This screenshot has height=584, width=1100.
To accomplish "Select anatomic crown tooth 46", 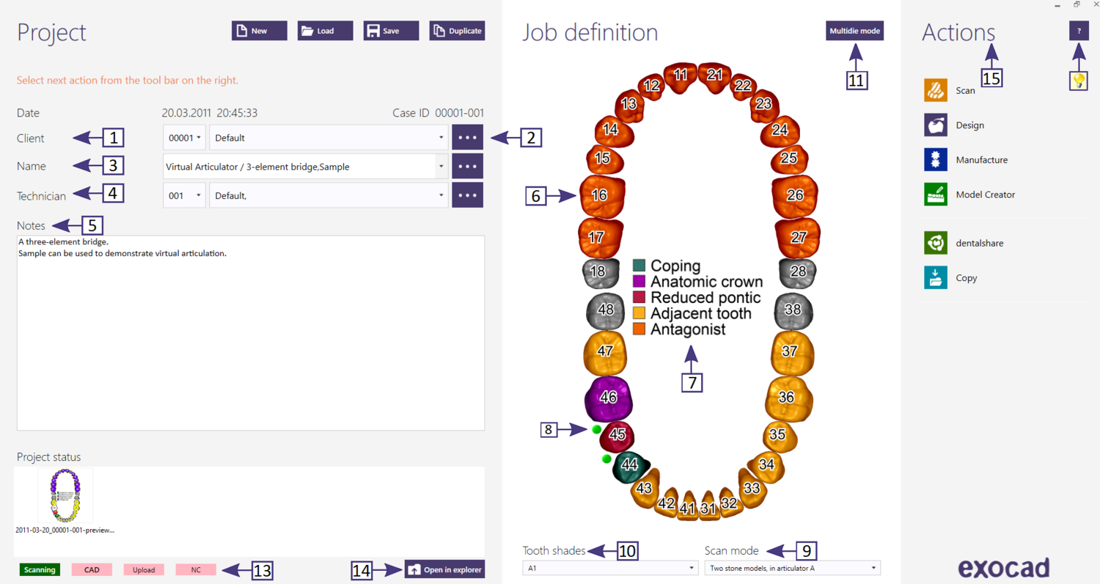I will click(608, 398).
